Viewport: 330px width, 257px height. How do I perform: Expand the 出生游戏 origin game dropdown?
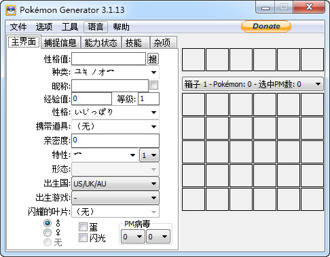pos(115,198)
